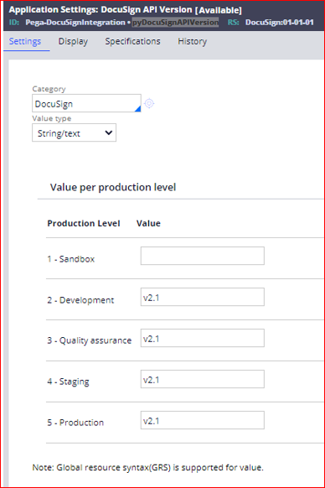Click the Pega-DocuSignIntegration class name

pyautogui.click(x=75, y=23)
